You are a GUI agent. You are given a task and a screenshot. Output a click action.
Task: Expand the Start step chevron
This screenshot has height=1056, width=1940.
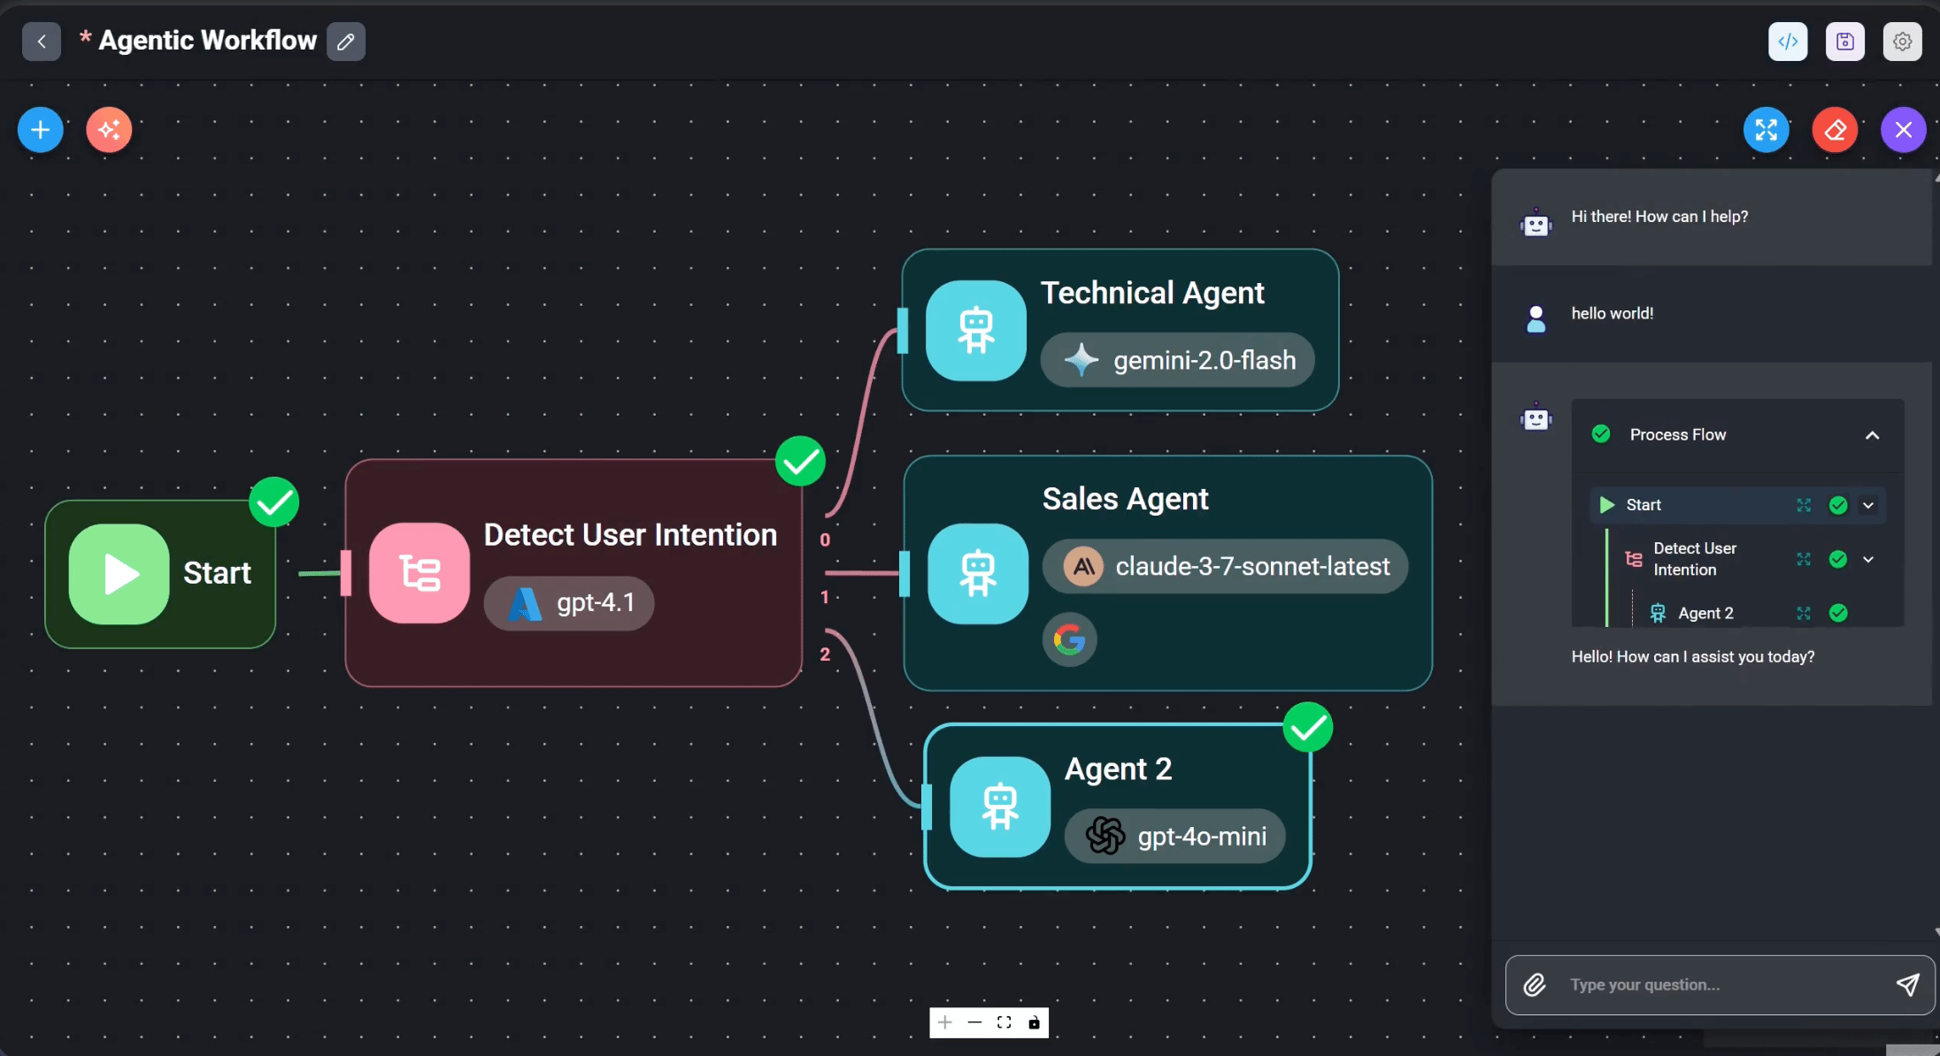tap(1868, 505)
